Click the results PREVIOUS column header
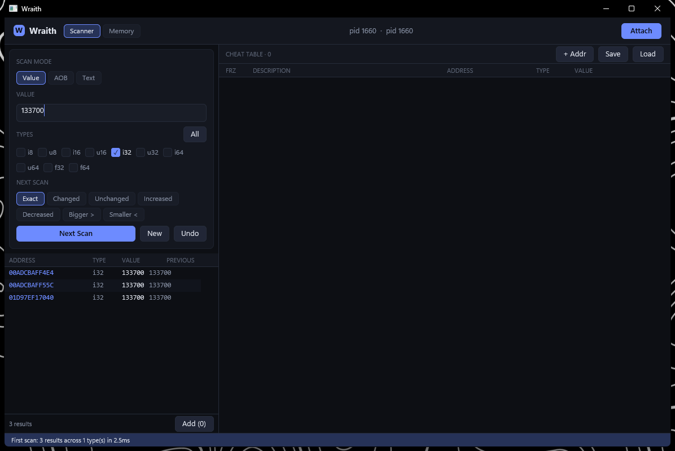This screenshot has width=675, height=451. [181, 260]
